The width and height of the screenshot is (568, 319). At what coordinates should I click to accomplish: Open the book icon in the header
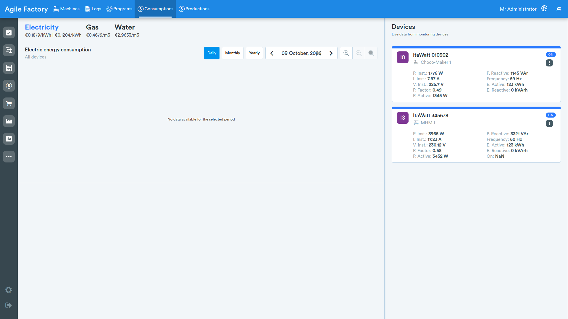559,9
